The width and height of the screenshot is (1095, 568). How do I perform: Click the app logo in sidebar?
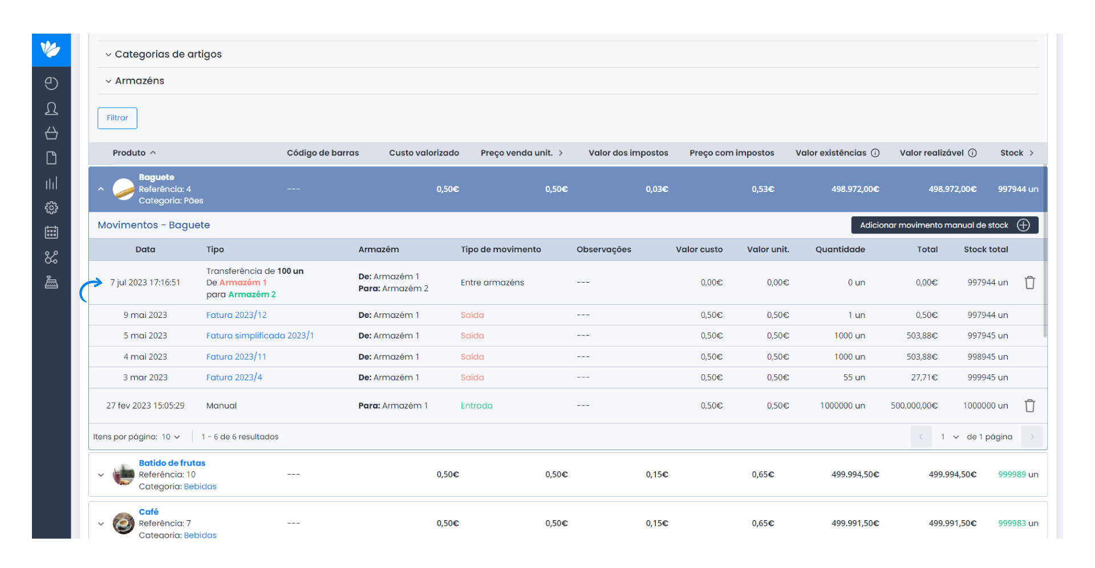tap(51, 50)
